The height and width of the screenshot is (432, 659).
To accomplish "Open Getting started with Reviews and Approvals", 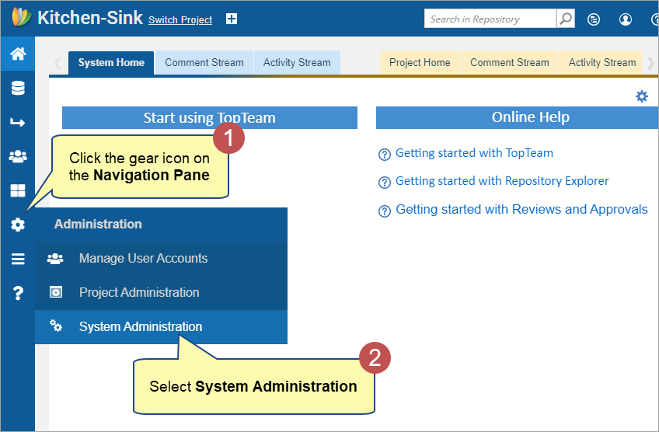I will click(521, 209).
